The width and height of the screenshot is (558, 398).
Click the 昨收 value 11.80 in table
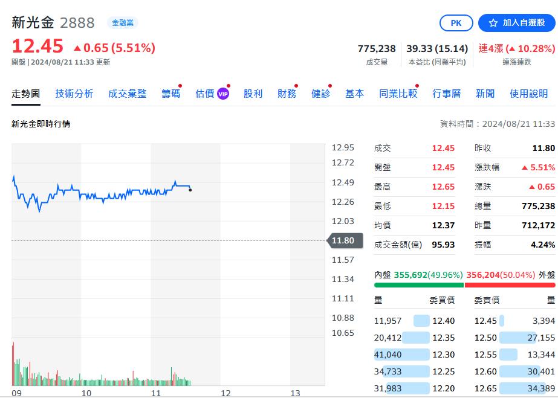point(543,148)
